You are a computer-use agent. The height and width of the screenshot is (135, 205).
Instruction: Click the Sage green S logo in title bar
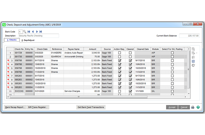(4, 25)
